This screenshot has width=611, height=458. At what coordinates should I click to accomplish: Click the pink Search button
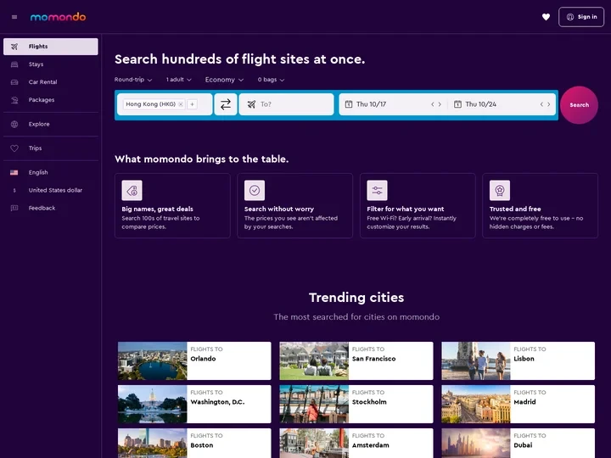pyautogui.click(x=579, y=105)
